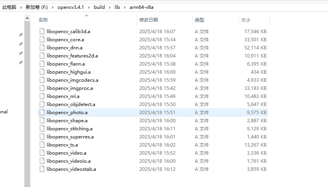Click the 13,267 KB size of libopencv_ts.a
The image size is (328, 187).
click(x=255, y=145)
